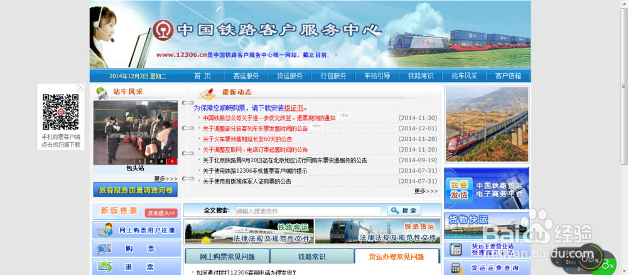Open the 货运服务 menu

pyautogui.click(x=290, y=76)
